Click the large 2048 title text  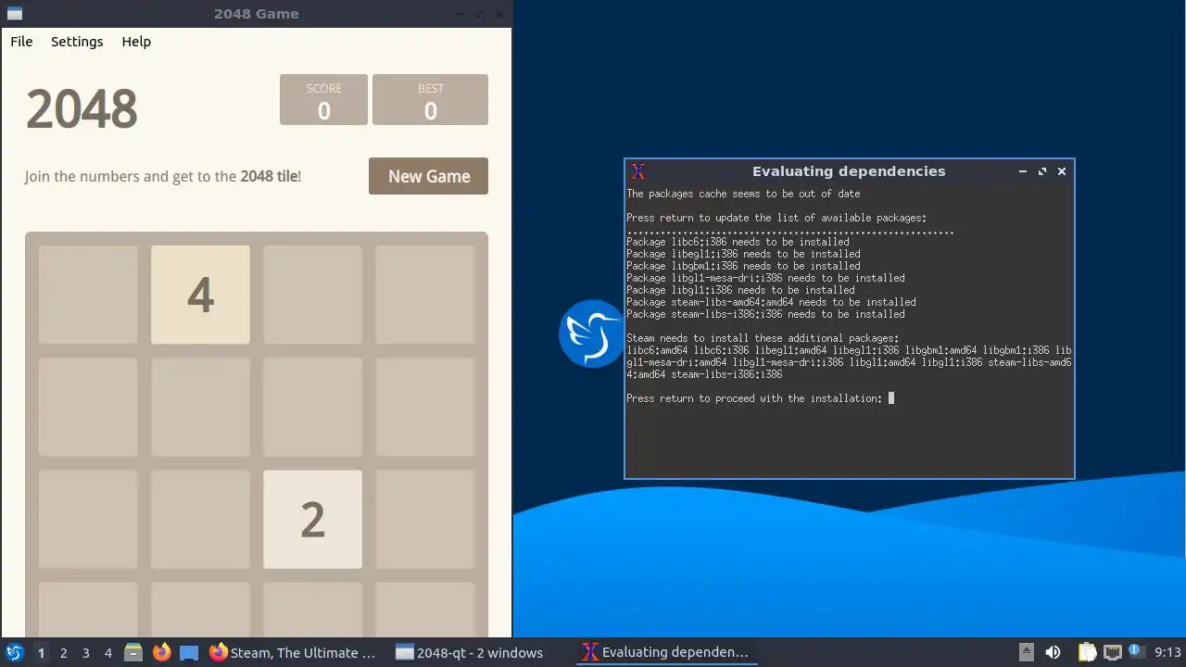point(82,108)
